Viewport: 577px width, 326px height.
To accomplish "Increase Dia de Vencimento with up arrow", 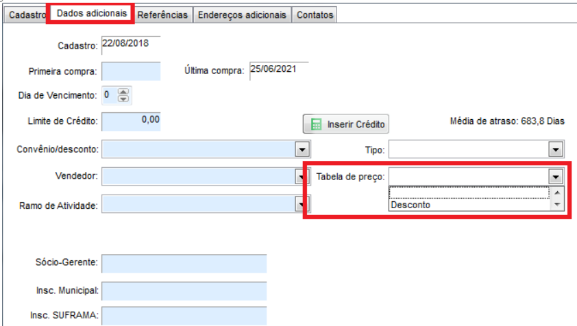I will coord(123,91).
